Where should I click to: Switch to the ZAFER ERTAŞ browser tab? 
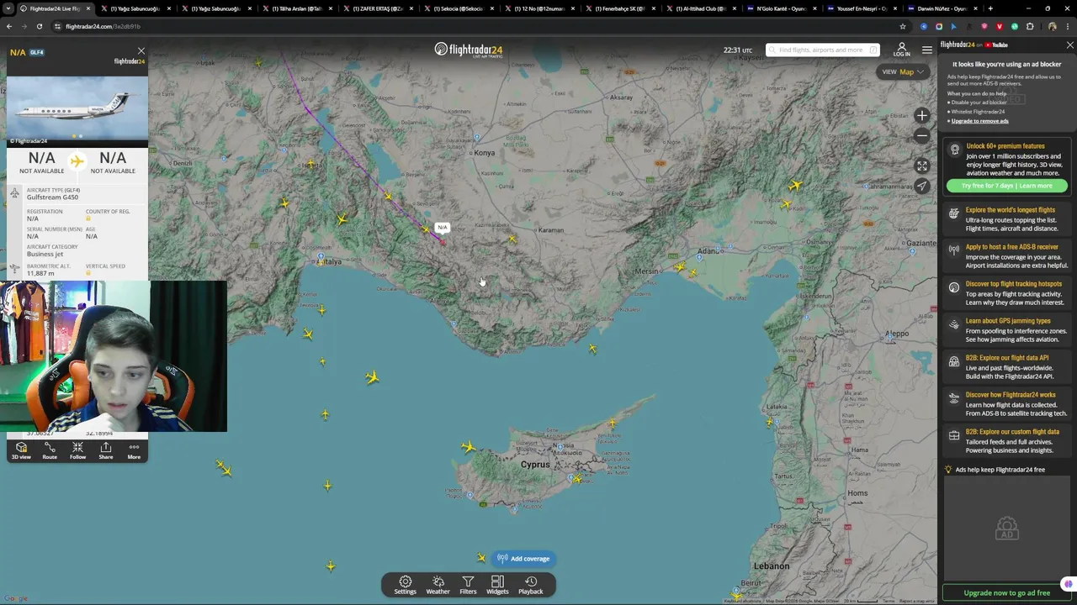point(377,8)
